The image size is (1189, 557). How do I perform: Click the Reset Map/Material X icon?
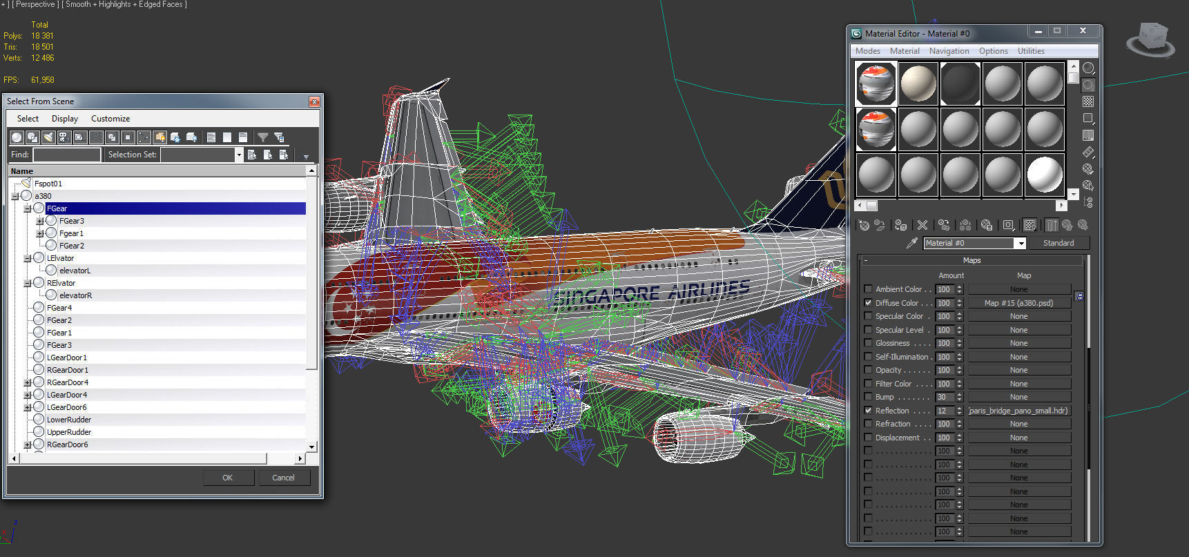tap(922, 225)
